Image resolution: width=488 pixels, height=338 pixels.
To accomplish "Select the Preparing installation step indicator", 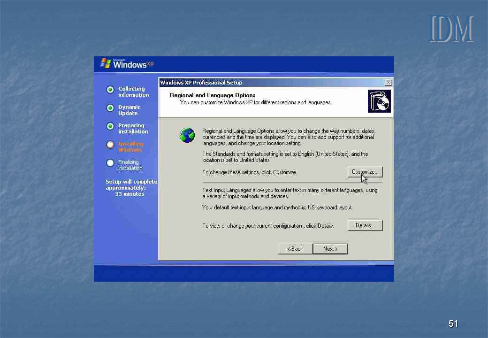I will pyautogui.click(x=110, y=126).
